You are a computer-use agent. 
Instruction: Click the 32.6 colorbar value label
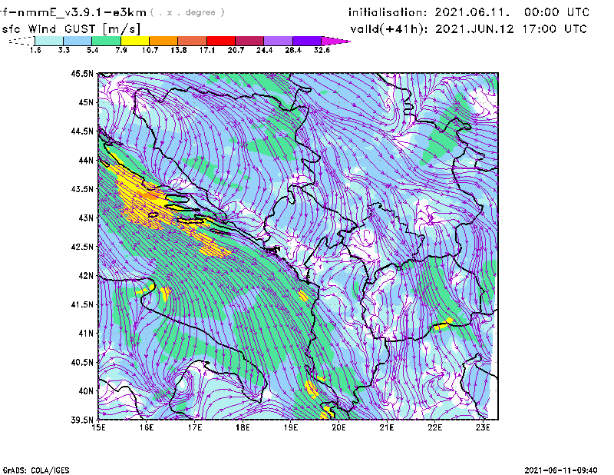point(322,50)
